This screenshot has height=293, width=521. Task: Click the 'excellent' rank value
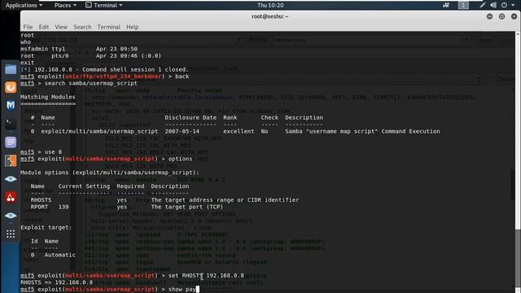[x=239, y=132]
